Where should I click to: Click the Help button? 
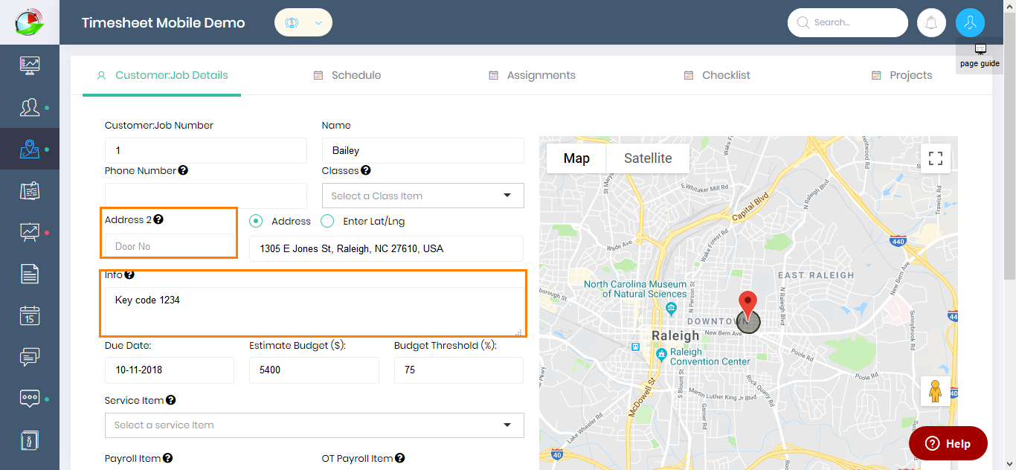(948, 443)
